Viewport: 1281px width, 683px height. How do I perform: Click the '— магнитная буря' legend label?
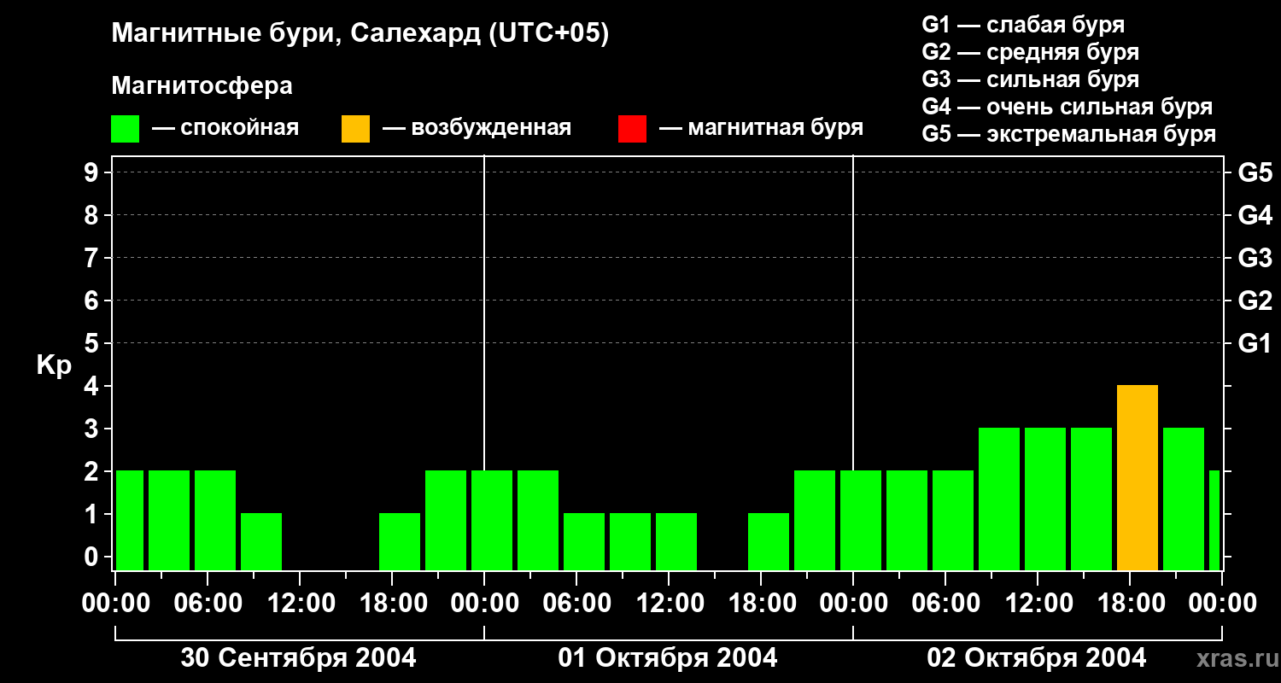click(761, 128)
